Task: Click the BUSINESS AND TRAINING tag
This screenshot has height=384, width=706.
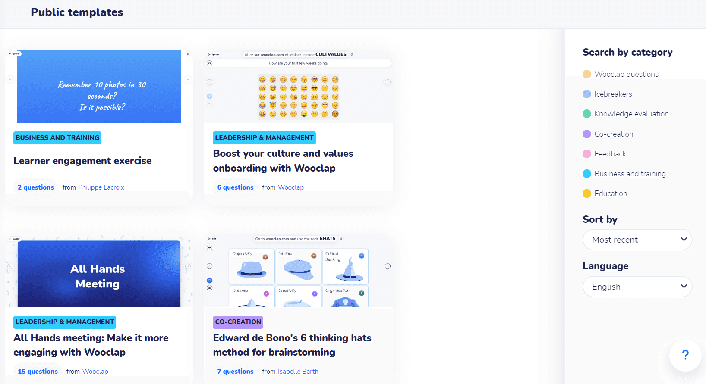Action: 57,138
